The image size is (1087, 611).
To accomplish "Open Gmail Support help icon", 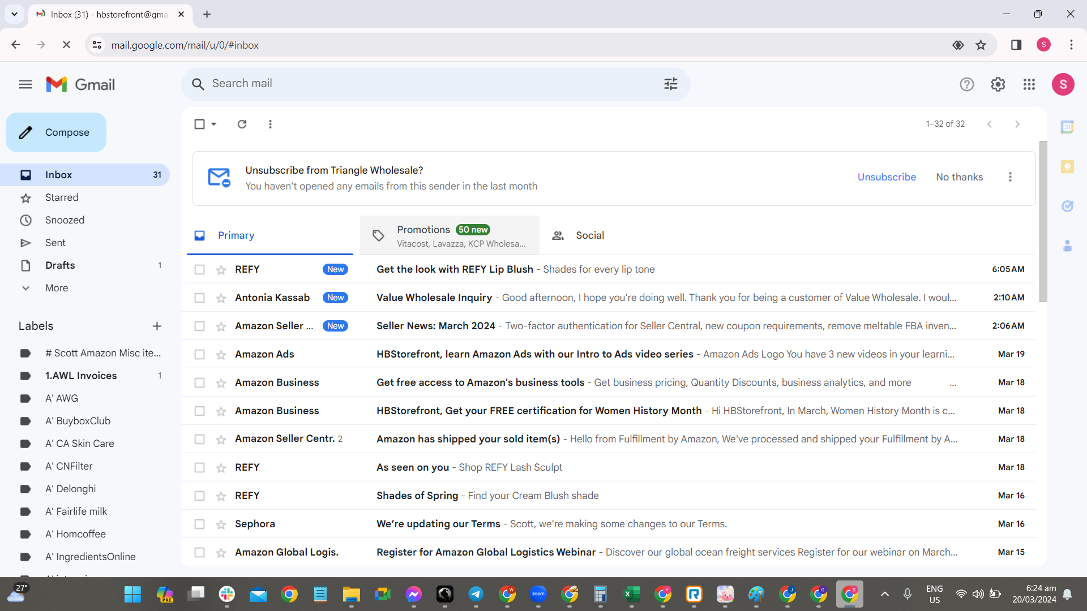I will click(966, 84).
